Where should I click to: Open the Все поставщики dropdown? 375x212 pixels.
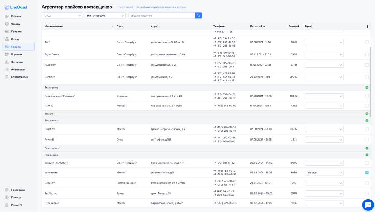tap(105, 15)
